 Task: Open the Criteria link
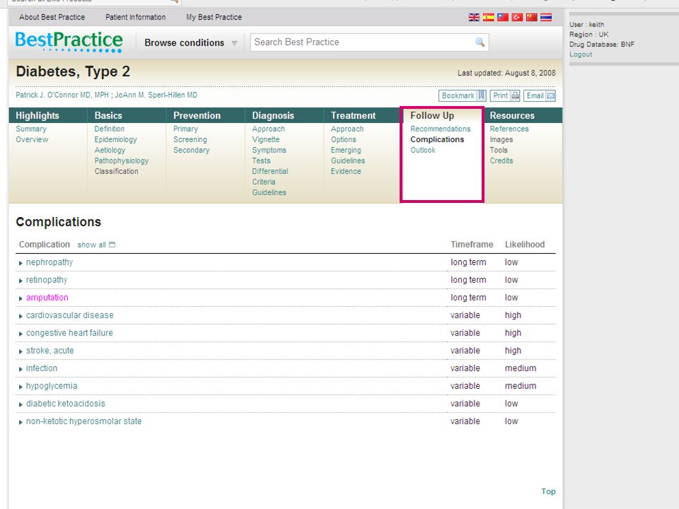pos(264,182)
